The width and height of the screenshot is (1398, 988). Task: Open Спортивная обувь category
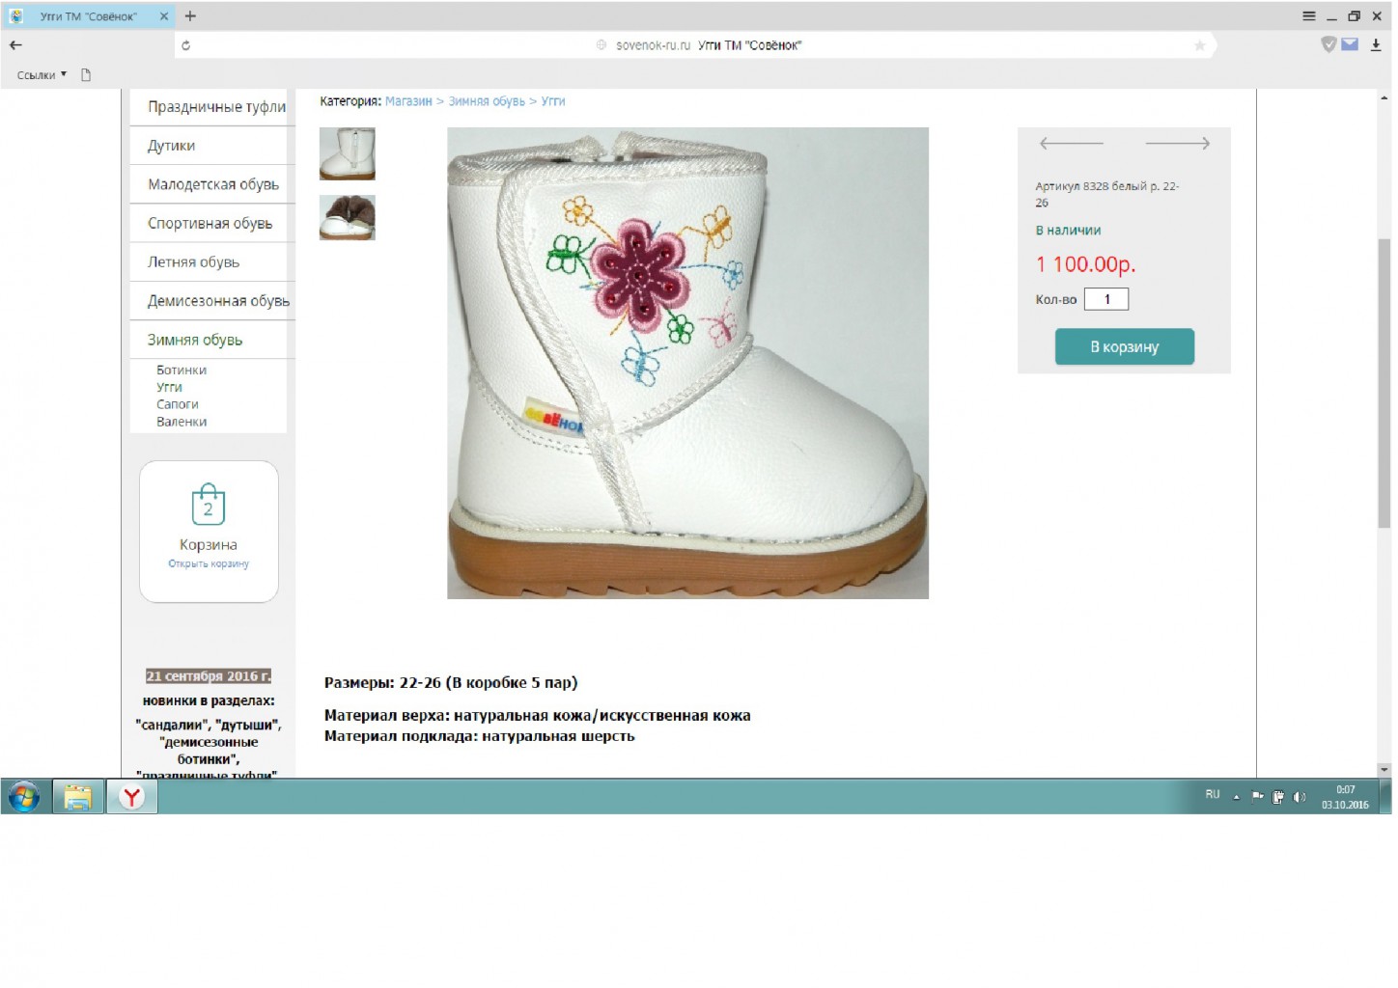pos(210,223)
